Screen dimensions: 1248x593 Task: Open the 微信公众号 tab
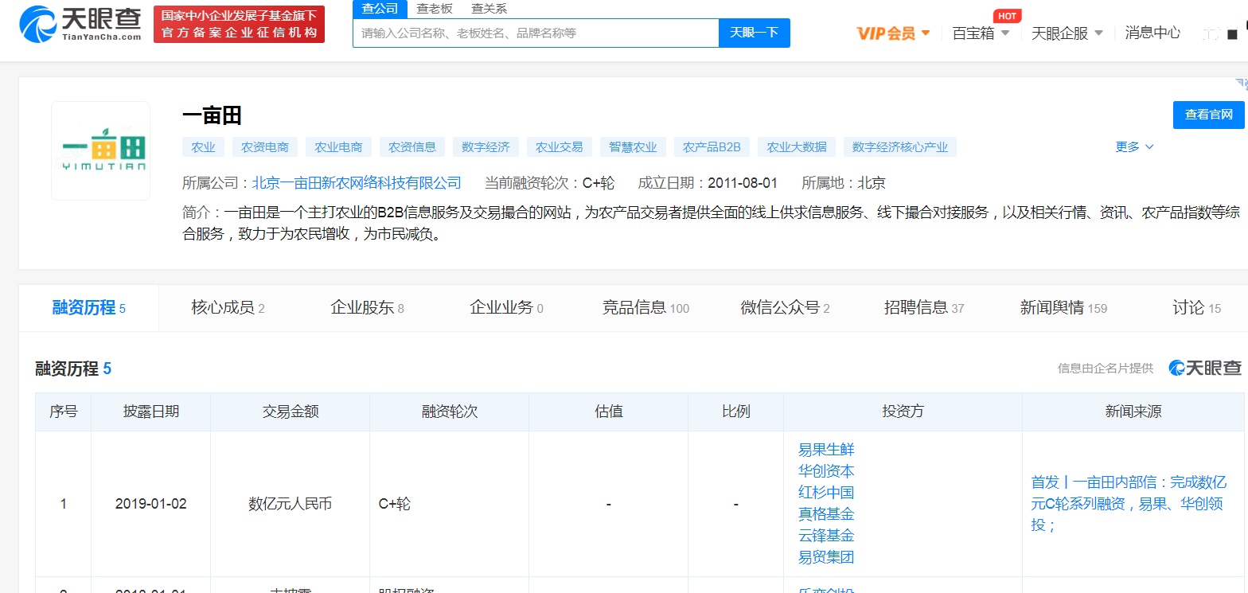point(786,308)
